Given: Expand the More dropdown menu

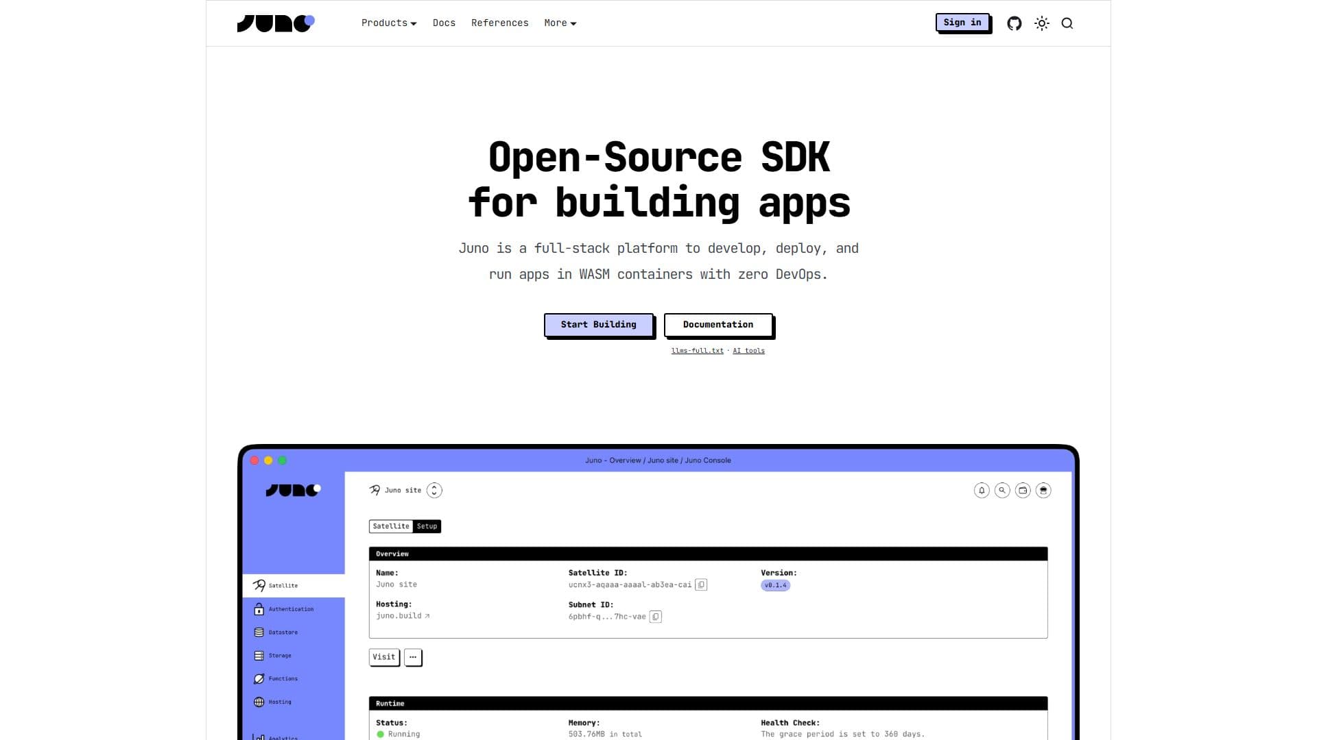Looking at the screenshot, I should 560,23.
